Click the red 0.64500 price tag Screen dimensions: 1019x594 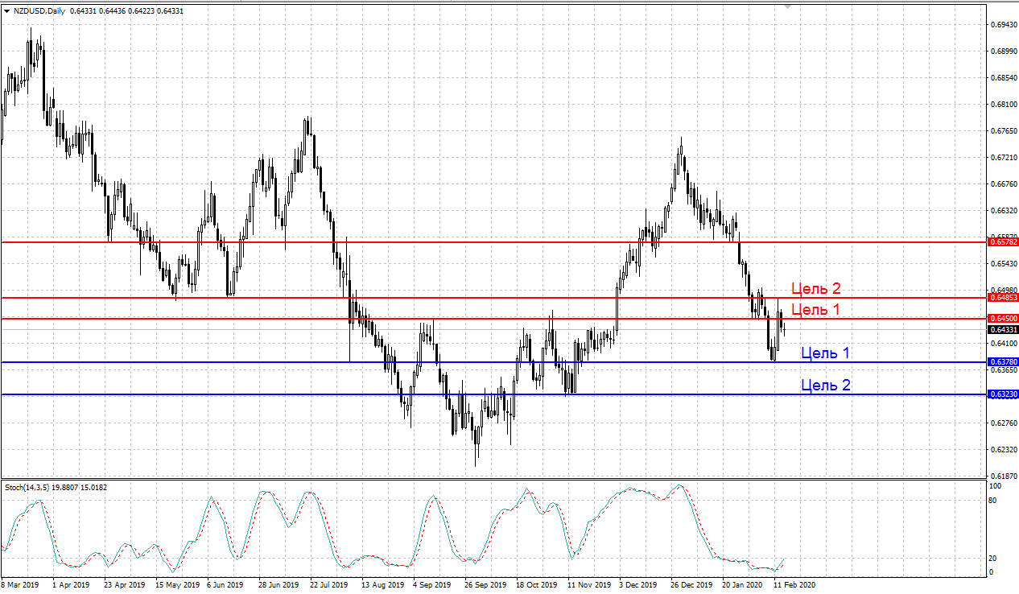1003,319
